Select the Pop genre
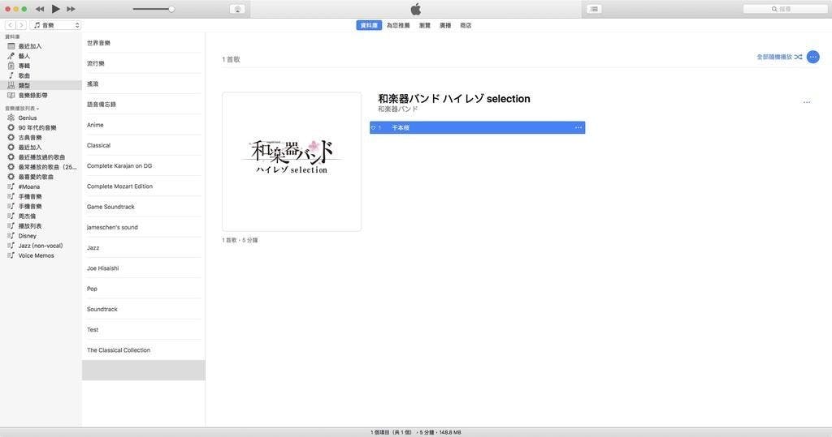832x437 pixels. 143,289
